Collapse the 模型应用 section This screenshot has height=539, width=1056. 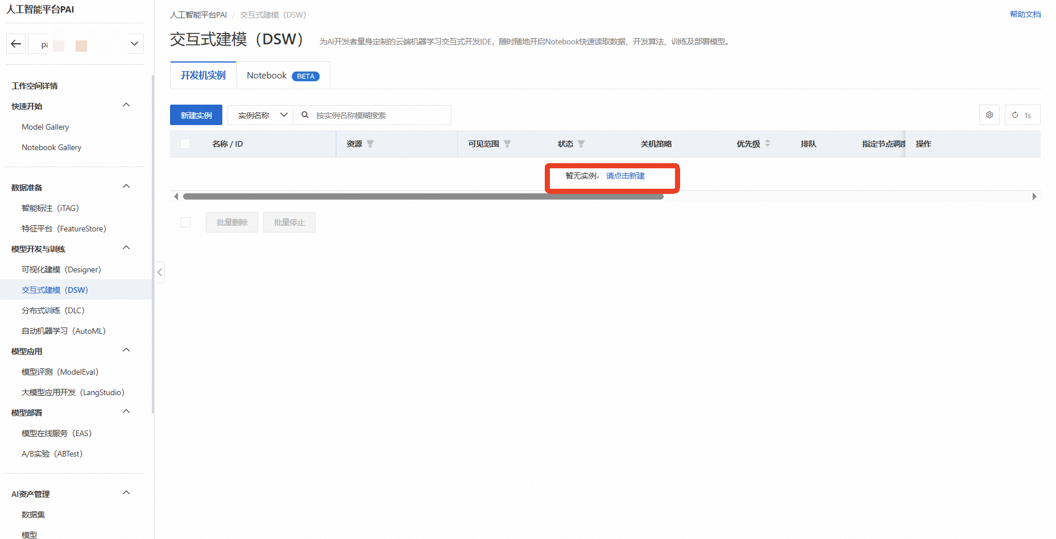pyautogui.click(x=126, y=350)
